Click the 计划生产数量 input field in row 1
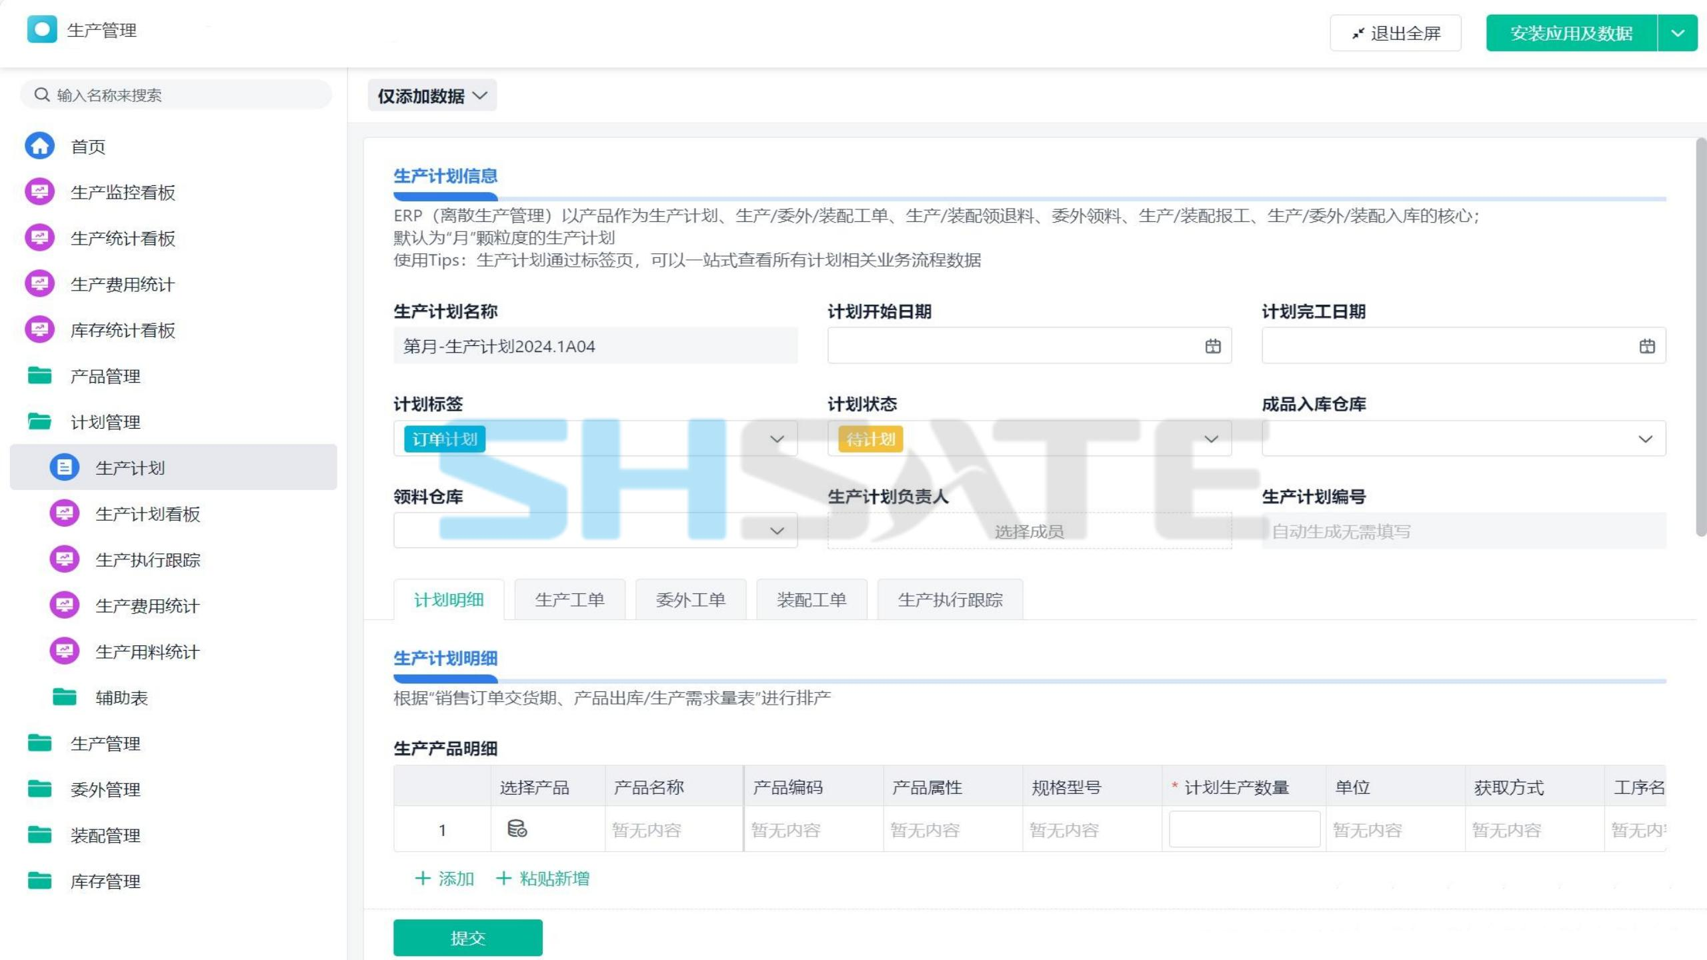This screenshot has height=960, width=1707. coord(1244,829)
